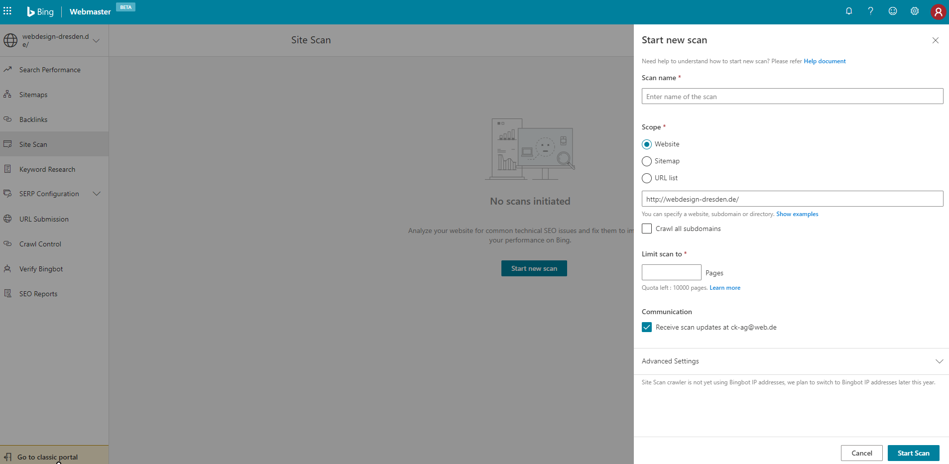Open the notifications bell
This screenshot has height=464, width=949.
pyautogui.click(x=849, y=11)
